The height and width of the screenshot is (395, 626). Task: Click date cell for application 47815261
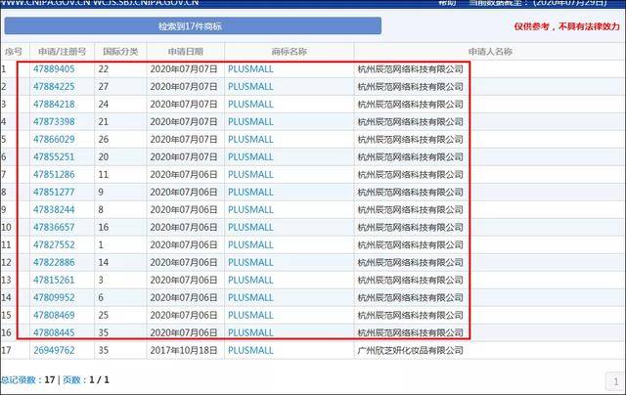click(x=184, y=280)
